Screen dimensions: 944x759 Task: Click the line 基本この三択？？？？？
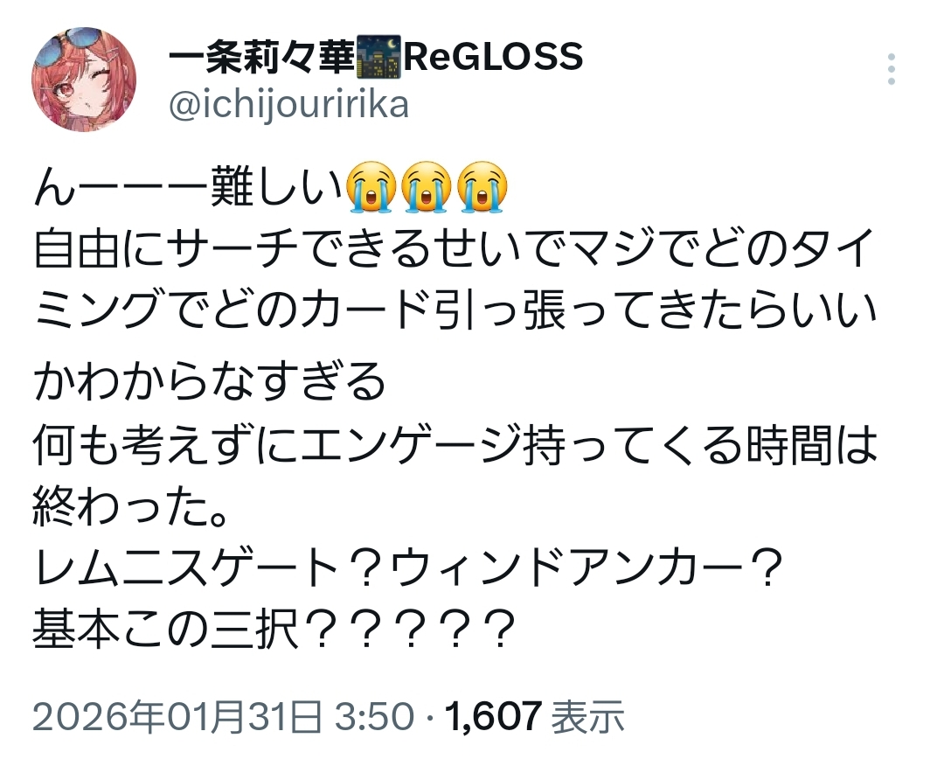(x=275, y=629)
